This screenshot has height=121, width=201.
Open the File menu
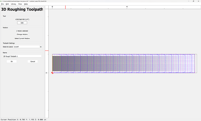[2, 4]
